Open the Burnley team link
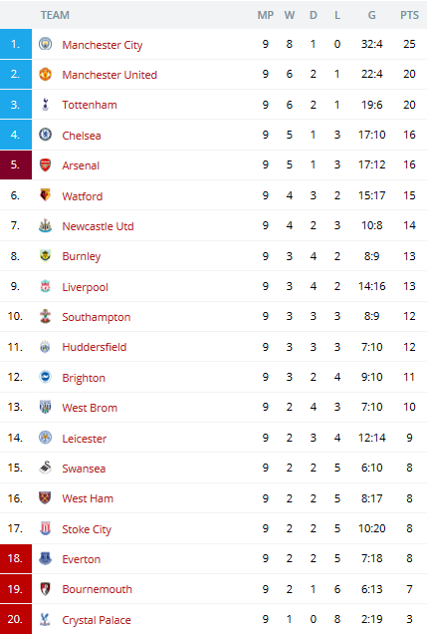427x634 pixels. pyautogui.click(x=82, y=256)
